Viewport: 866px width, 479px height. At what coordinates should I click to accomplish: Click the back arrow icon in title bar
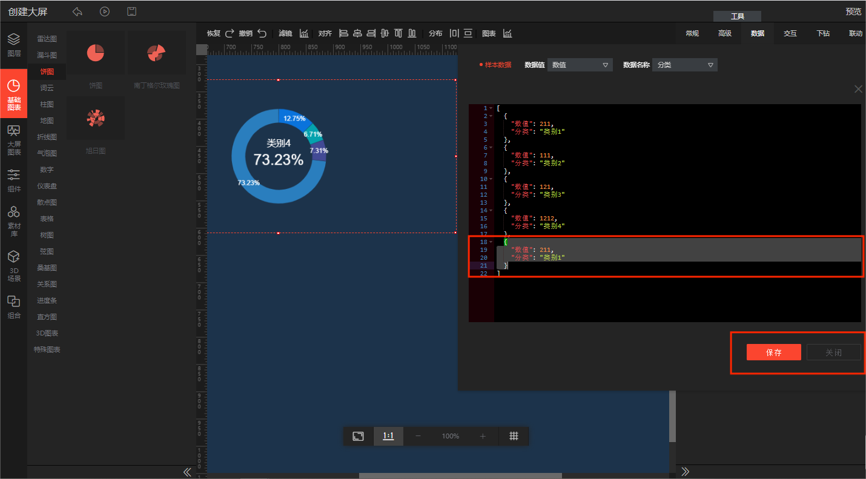[x=77, y=12]
